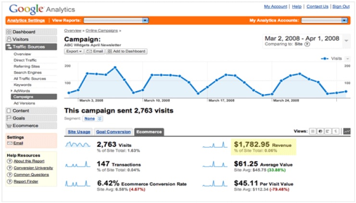356x203 pixels.
Task: Expand the AdWords tree item
Action: click(12, 90)
